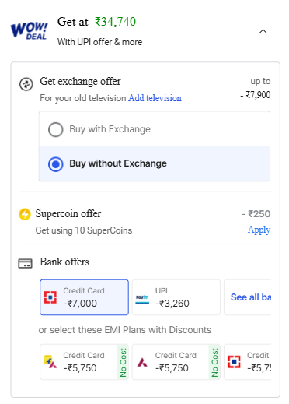Click the WOW! Deal logo

29,31
